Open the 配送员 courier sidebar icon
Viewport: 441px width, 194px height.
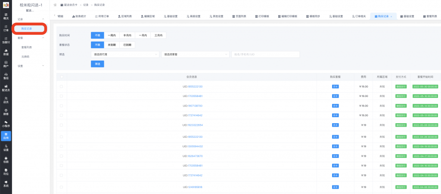[6, 88]
